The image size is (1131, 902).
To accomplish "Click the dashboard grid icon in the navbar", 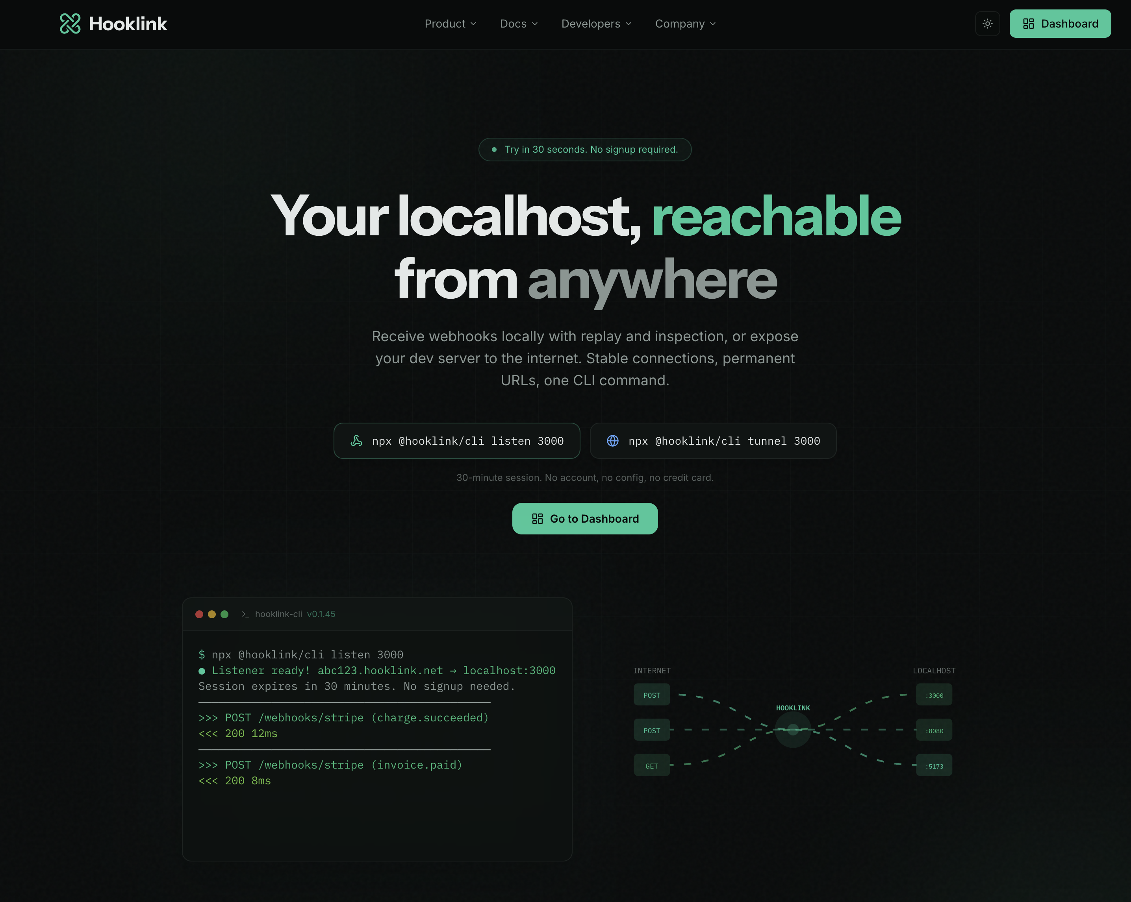I will point(1028,23).
